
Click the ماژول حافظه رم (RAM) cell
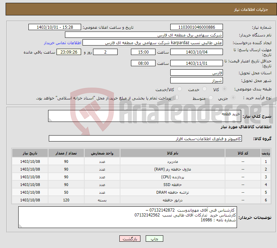tap(172, 169)
